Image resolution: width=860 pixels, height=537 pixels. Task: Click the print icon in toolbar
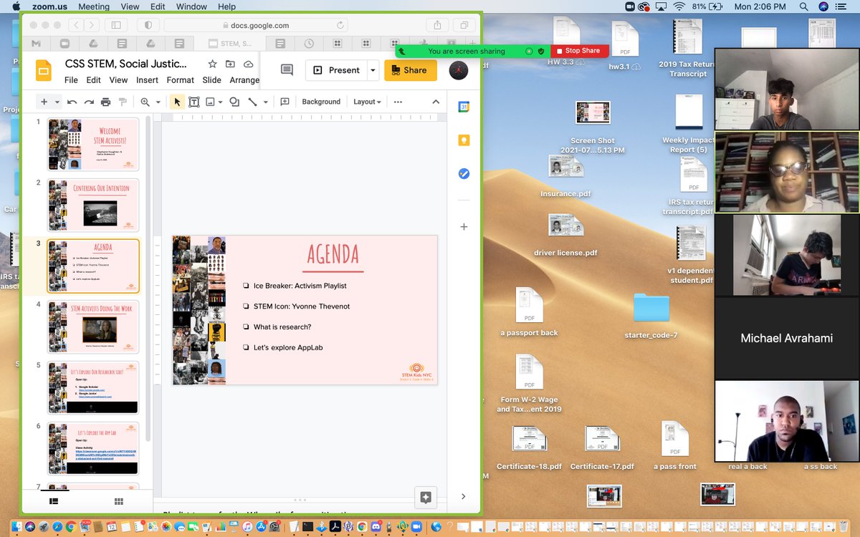(106, 102)
